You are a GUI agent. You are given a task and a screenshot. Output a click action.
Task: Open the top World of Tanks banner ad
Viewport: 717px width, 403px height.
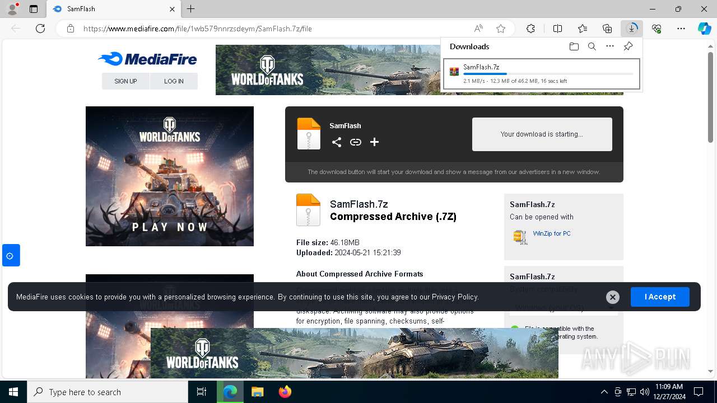[x=328, y=70]
